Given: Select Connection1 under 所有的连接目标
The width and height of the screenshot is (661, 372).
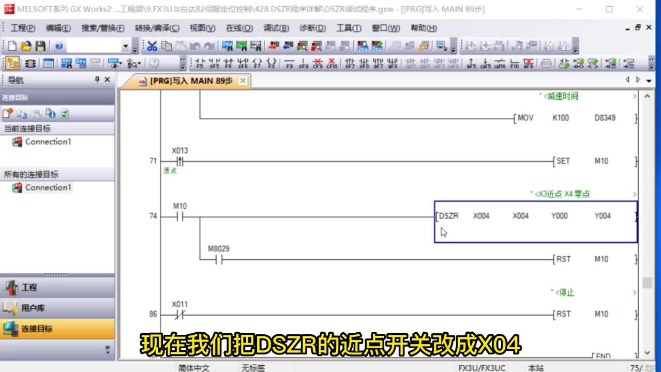Looking at the screenshot, I should pos(42,188).
